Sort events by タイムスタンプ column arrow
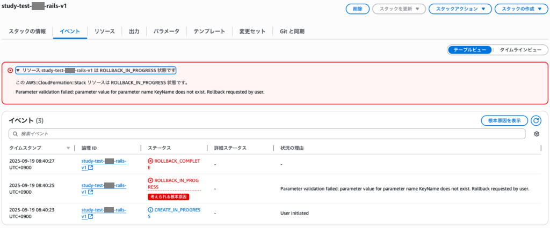 (68, 148)
